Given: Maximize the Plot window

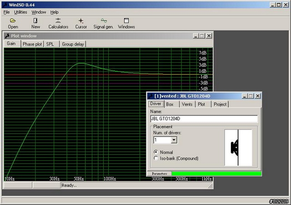Looking at the screenshot, I should [x=202, y=36].
